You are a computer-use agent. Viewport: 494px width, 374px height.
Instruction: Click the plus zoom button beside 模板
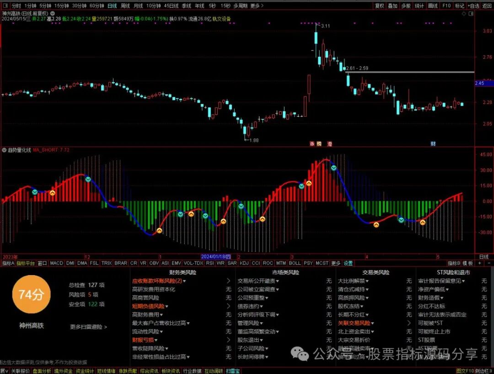click(x=480, y=263)
